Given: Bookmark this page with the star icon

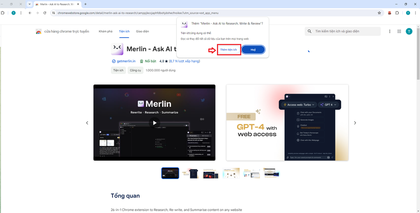Looking at the screenshot, I should click(x=379, y=13).
